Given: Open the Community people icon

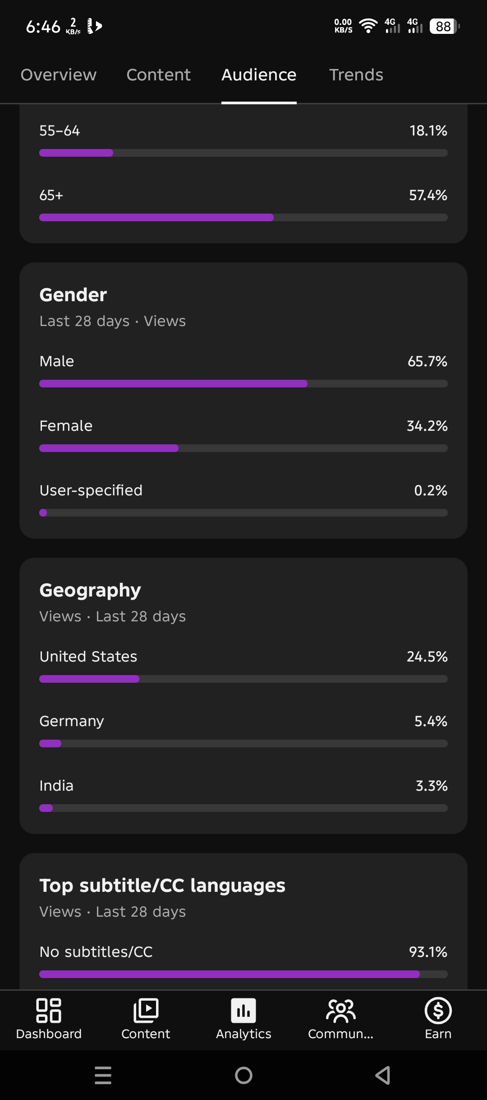Looking at the screenshot, I should coord(341,1010).
